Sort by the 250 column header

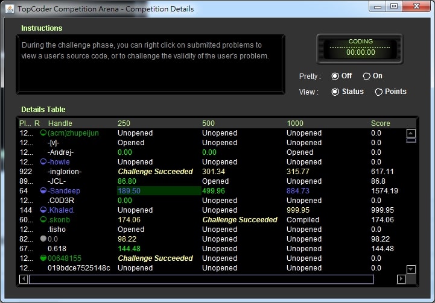(124, 123)
